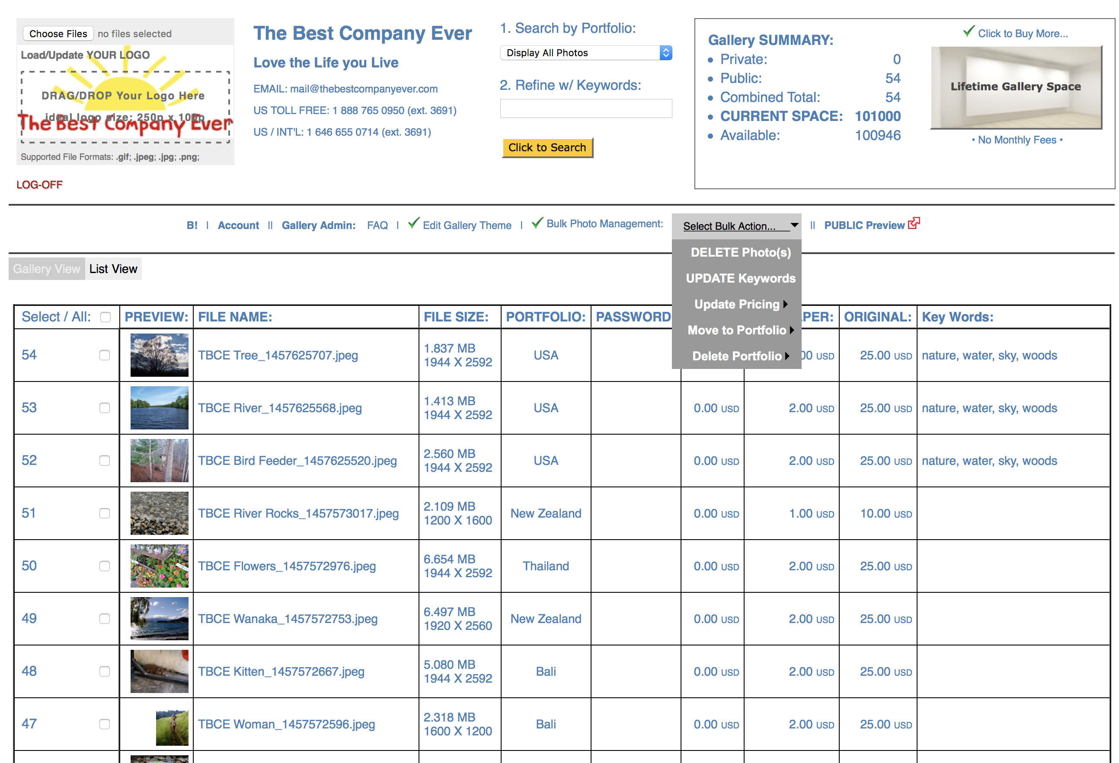The width and height of the screenshot is (1119, 763).
Task: Click the PUBLIC Preview external link icon
Action: pos(913,223)
